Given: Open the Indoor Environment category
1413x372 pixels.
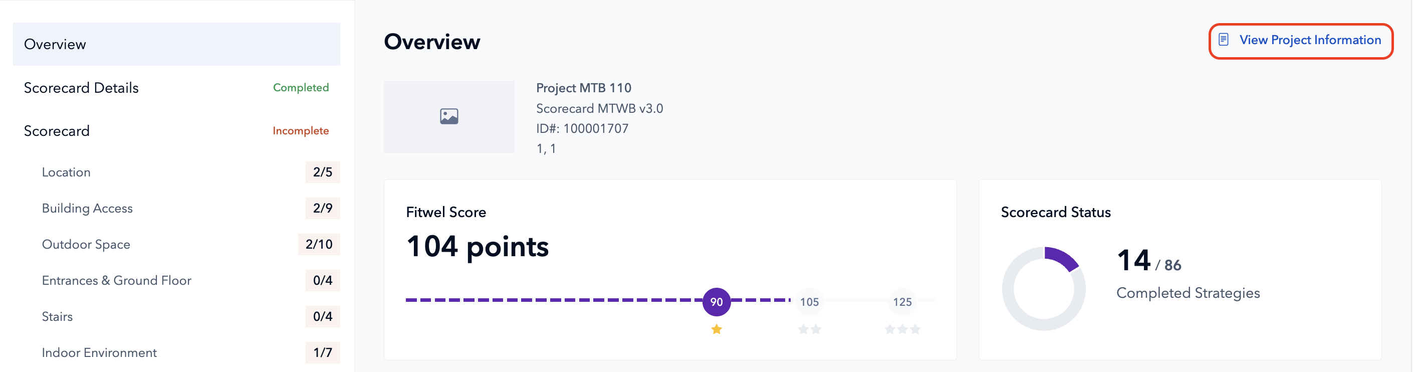Looking at the screenshot, I should (99, 353).
